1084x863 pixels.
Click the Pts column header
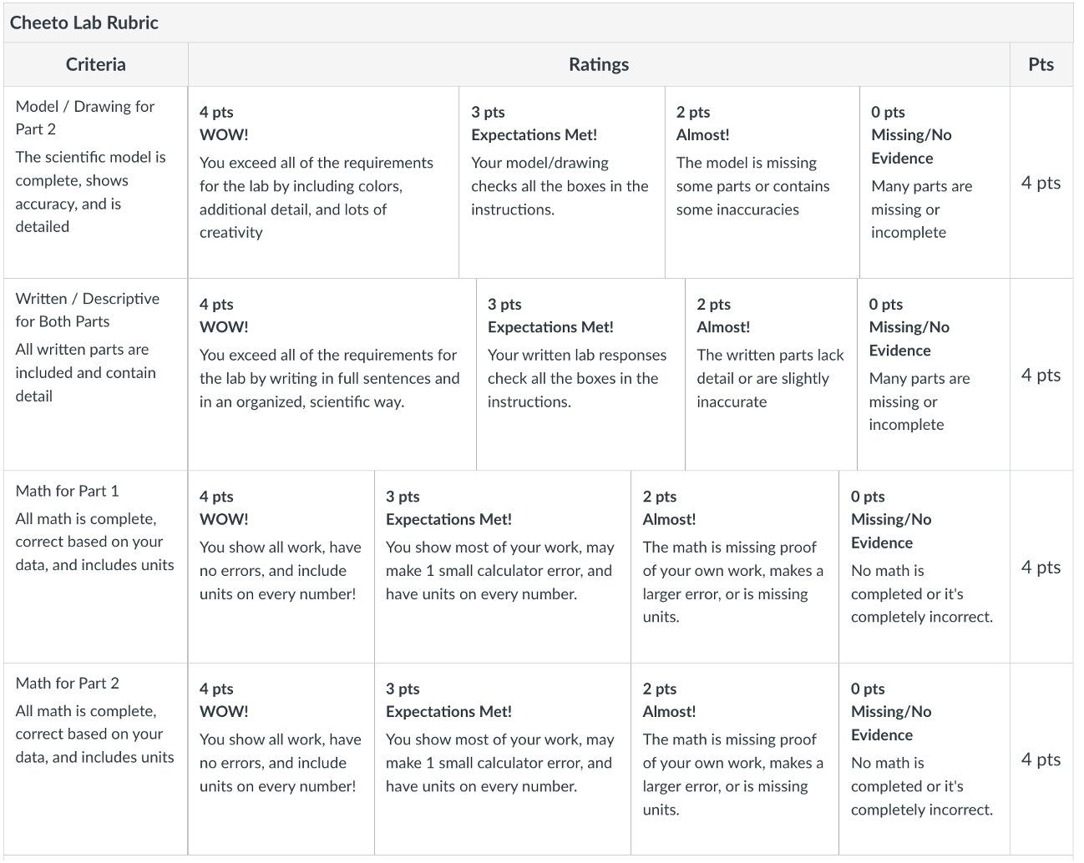(1041, 64)
